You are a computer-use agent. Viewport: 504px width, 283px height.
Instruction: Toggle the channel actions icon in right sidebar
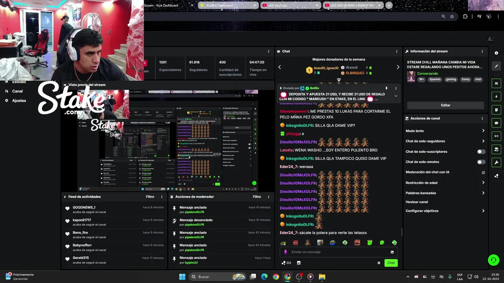coord(497,149)
